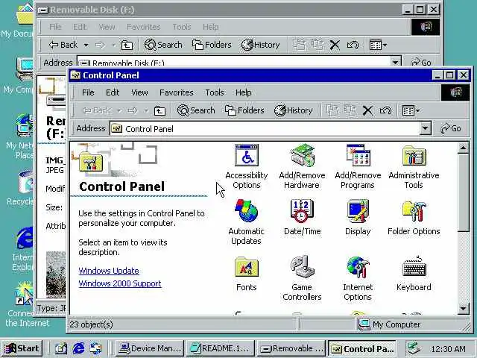The image size is (477, 358).
Task: Open Favorites menu in Control Panel
Action: (x=177, y=92)
